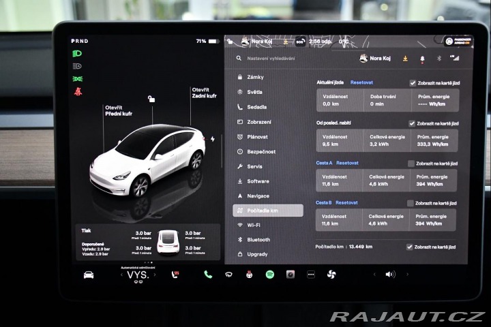Viewport: 491px width, 327px height.
Task: Check Zobrazit na kartě jízd for Cesta B
Action: coord(411,203)
